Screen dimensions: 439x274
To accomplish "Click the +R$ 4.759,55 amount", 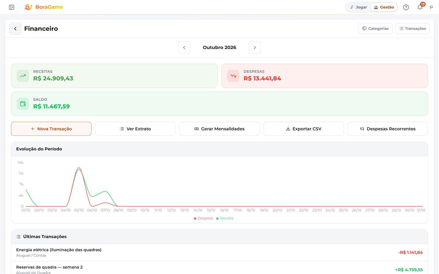I will tap(409, 270).
